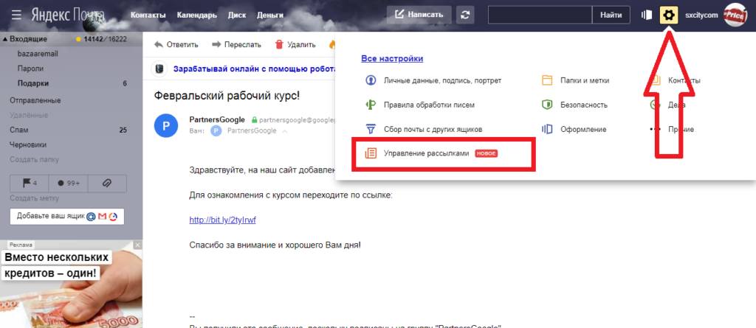The height and width of the screenshot is (328, 756).
Task: Open the Подарки subfolder
Action: tap(32, 83)
